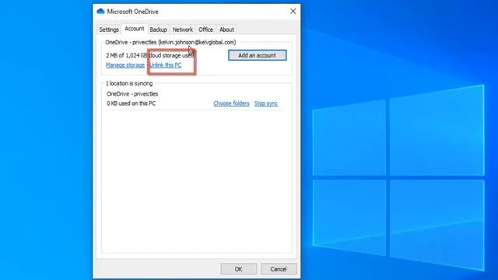498x280 pixels.
Task: Select the account email header text
Action: tap(170, 42)
